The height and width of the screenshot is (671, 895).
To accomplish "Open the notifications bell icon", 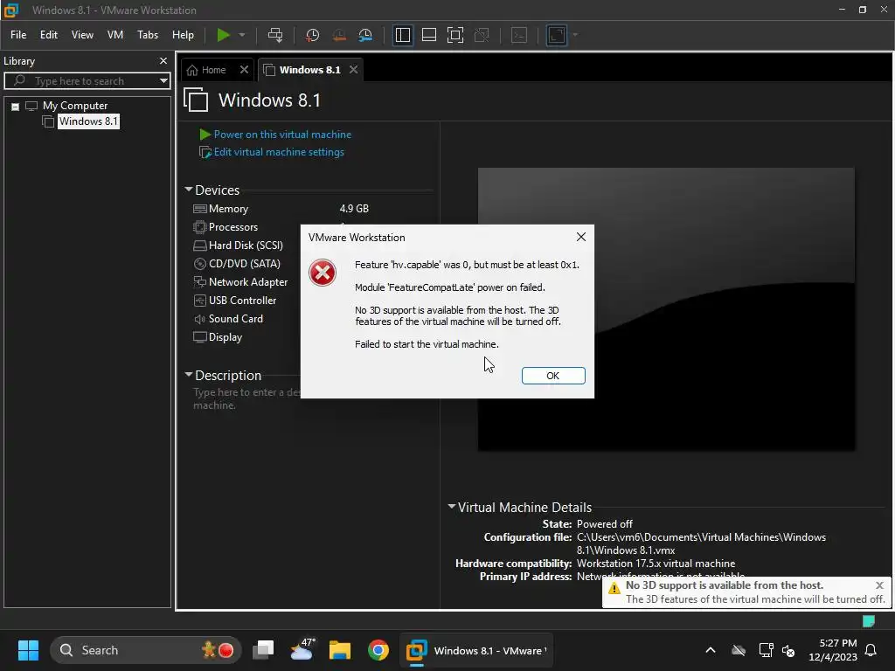I will pos(871,650).
